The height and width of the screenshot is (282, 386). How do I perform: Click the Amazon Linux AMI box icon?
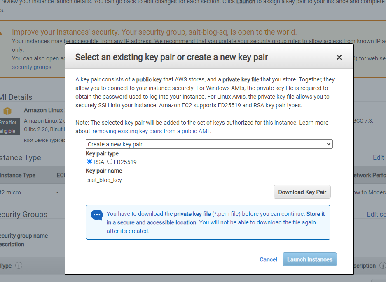[7, 111]
